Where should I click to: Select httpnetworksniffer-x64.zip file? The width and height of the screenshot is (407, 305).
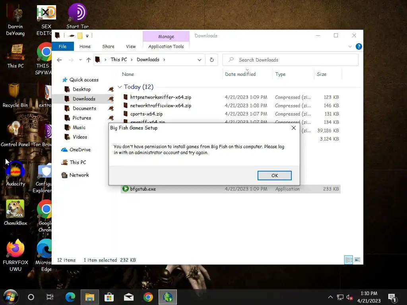coord(231,97)
